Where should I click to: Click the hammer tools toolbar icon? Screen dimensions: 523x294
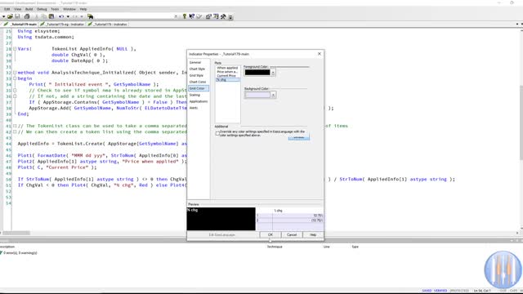[x=223, y=16]
